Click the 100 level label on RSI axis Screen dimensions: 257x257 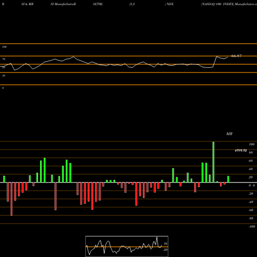(5, 47)
